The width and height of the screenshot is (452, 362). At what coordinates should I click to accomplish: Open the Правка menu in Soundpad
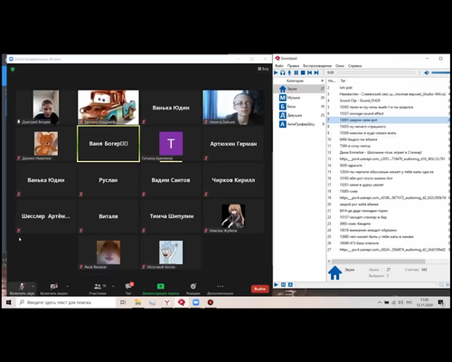tap(293, 66)
